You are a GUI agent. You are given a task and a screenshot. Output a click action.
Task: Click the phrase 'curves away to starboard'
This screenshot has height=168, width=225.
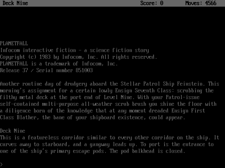coord(34,144)
